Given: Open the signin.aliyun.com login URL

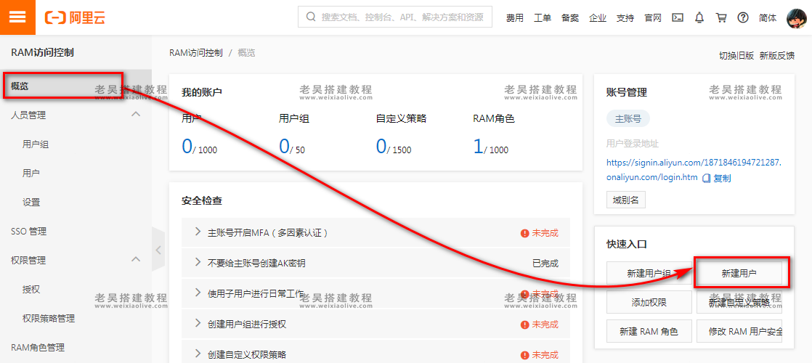Looking at the screenshot, I should (x=694, y=170).
